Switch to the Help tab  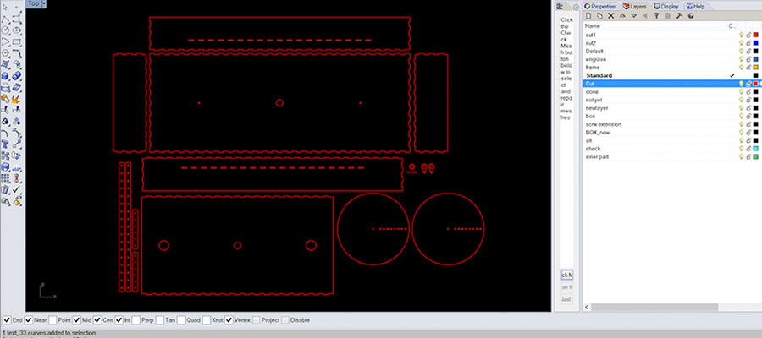(695, 6)
